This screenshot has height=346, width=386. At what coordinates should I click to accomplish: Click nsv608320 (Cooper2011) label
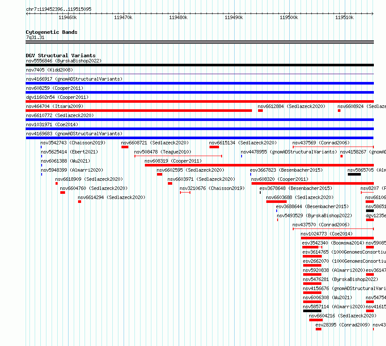point(280,179)
